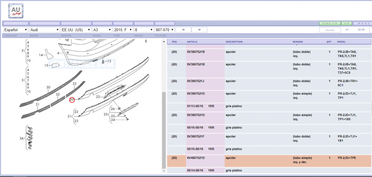This screenshot has height=177, width=372.
Task: Click the parts list scrollbar up arrow
Action: (x=164, y=42)
